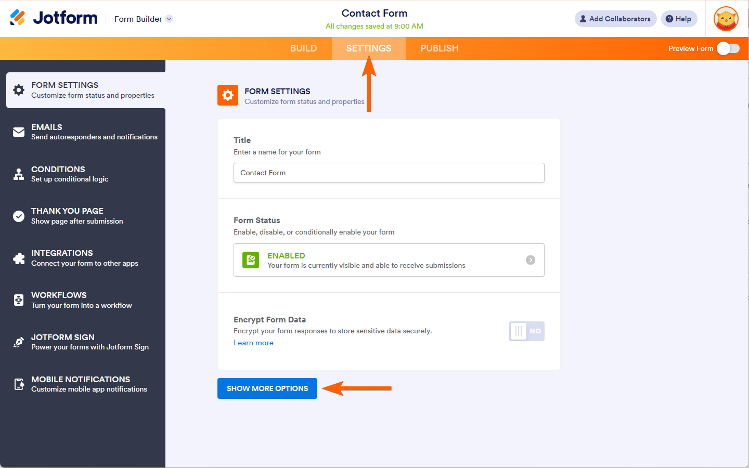
Task: Click the form Title input field
Action: point(389,173)
